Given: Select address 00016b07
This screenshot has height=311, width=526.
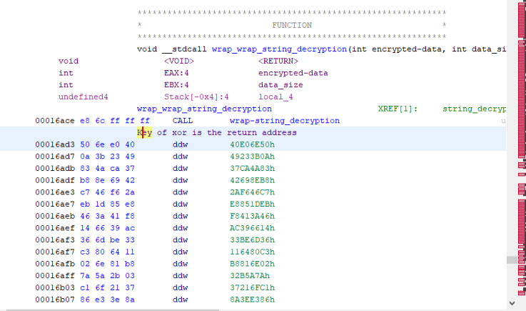Looking at the screenshot, I should pyautogui.click(x=55, y=300).
